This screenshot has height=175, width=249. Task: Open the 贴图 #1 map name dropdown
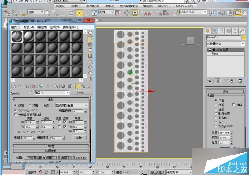(x=52, y=92)
